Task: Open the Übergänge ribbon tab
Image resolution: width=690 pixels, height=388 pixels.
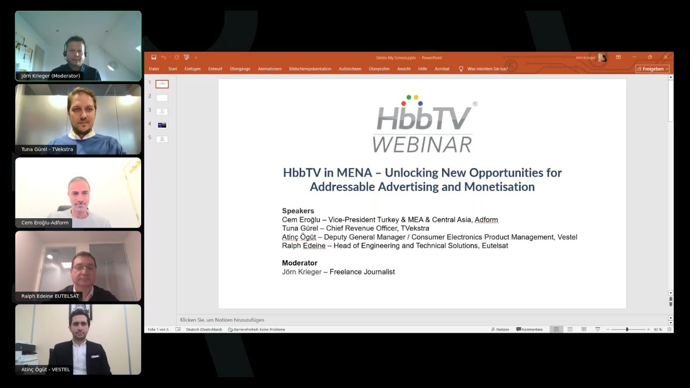Action: click(240, 69)
